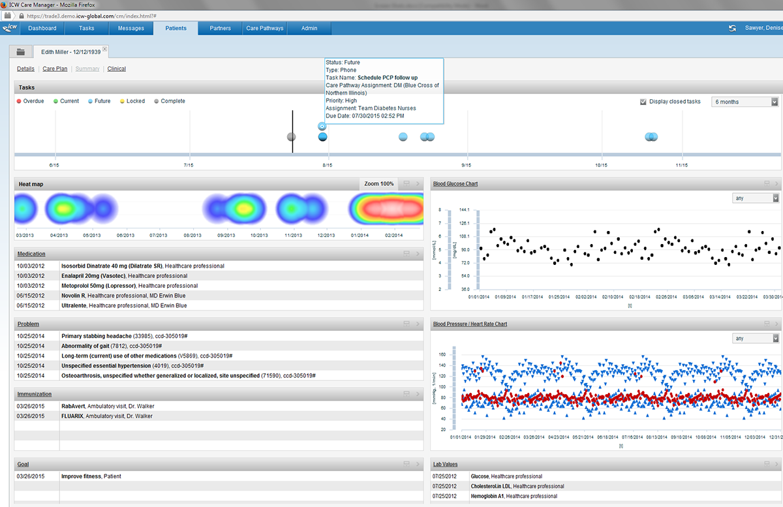The width and height of the screenshot is (783, 507).
Task: Open the Blood Glucose Chart title link
Action: [x=455, y=184]
